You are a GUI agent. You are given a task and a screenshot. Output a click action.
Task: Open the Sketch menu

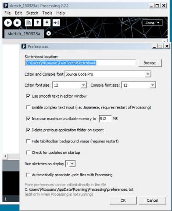[32, 13]
